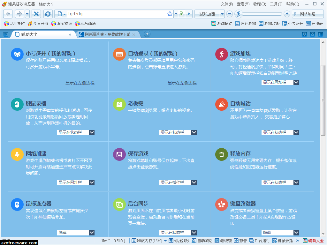
Task: Open 键鼠录播 display location dropdown
Action: click(x=76, y=132)
